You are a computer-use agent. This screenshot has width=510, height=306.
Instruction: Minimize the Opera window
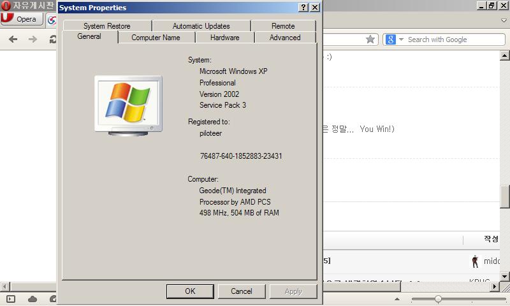click(481, 6)
